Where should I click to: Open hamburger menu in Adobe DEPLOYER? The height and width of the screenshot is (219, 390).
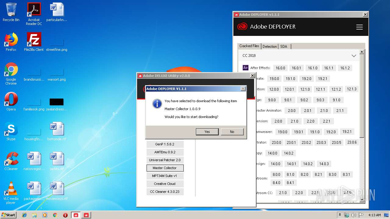pyautogui.click(x=360, y=27)
